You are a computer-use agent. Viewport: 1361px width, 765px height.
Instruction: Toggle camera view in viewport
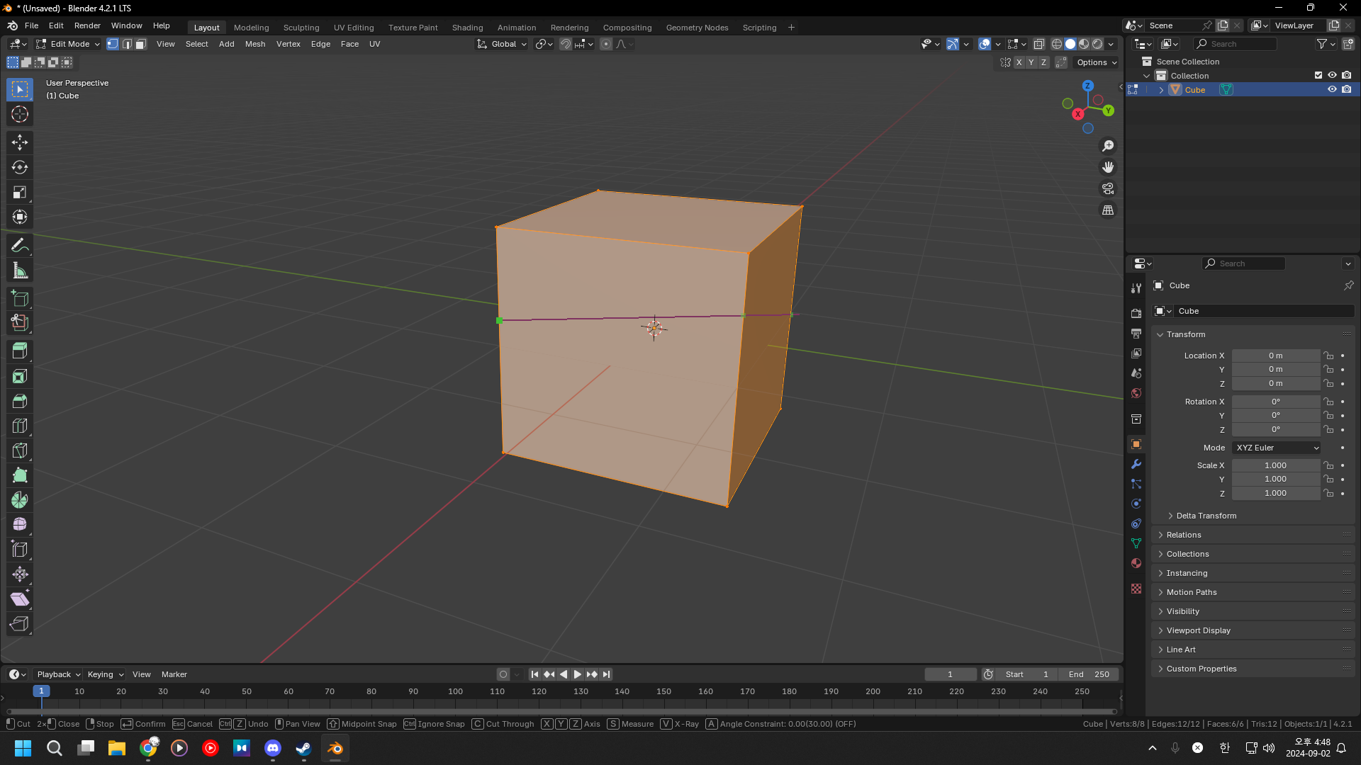tap(1107, 188)
